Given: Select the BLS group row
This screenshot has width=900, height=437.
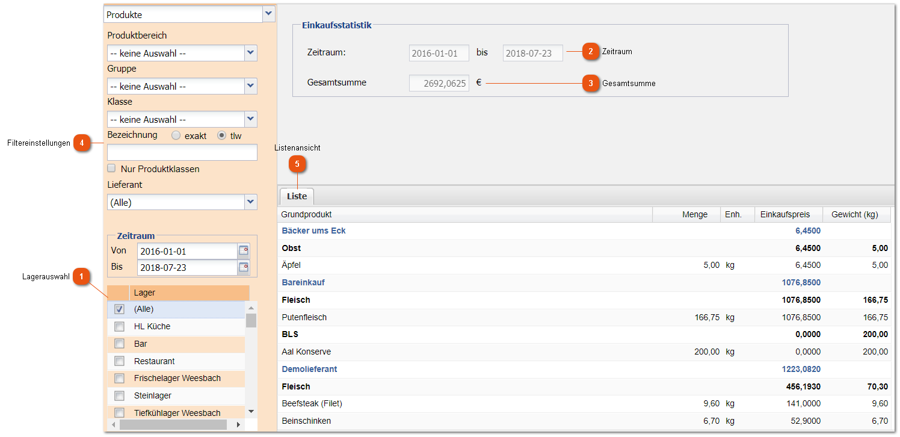Looking at the screenshot, I should coord(584,334).
